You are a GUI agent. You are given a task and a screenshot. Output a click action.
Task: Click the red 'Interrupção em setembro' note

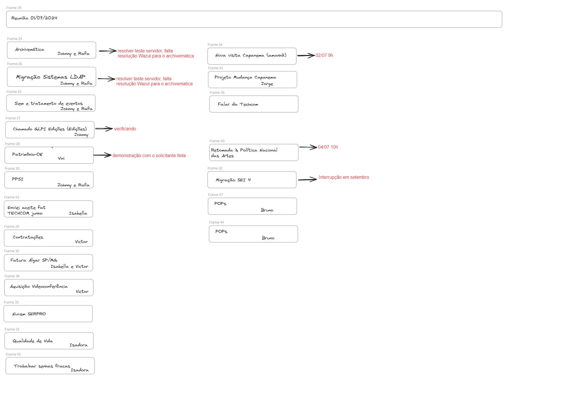(344, 177)
